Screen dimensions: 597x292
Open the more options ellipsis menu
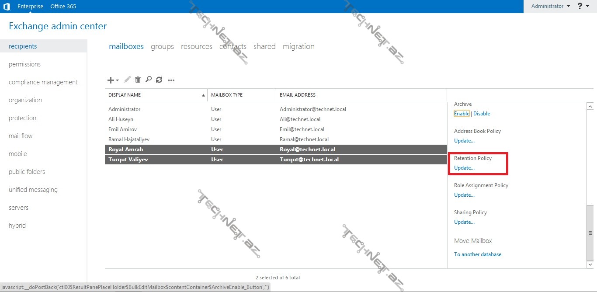click(171, 80)
